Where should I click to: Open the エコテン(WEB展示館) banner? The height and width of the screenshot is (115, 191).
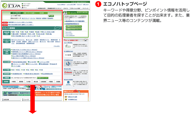(x=17, y=88)
